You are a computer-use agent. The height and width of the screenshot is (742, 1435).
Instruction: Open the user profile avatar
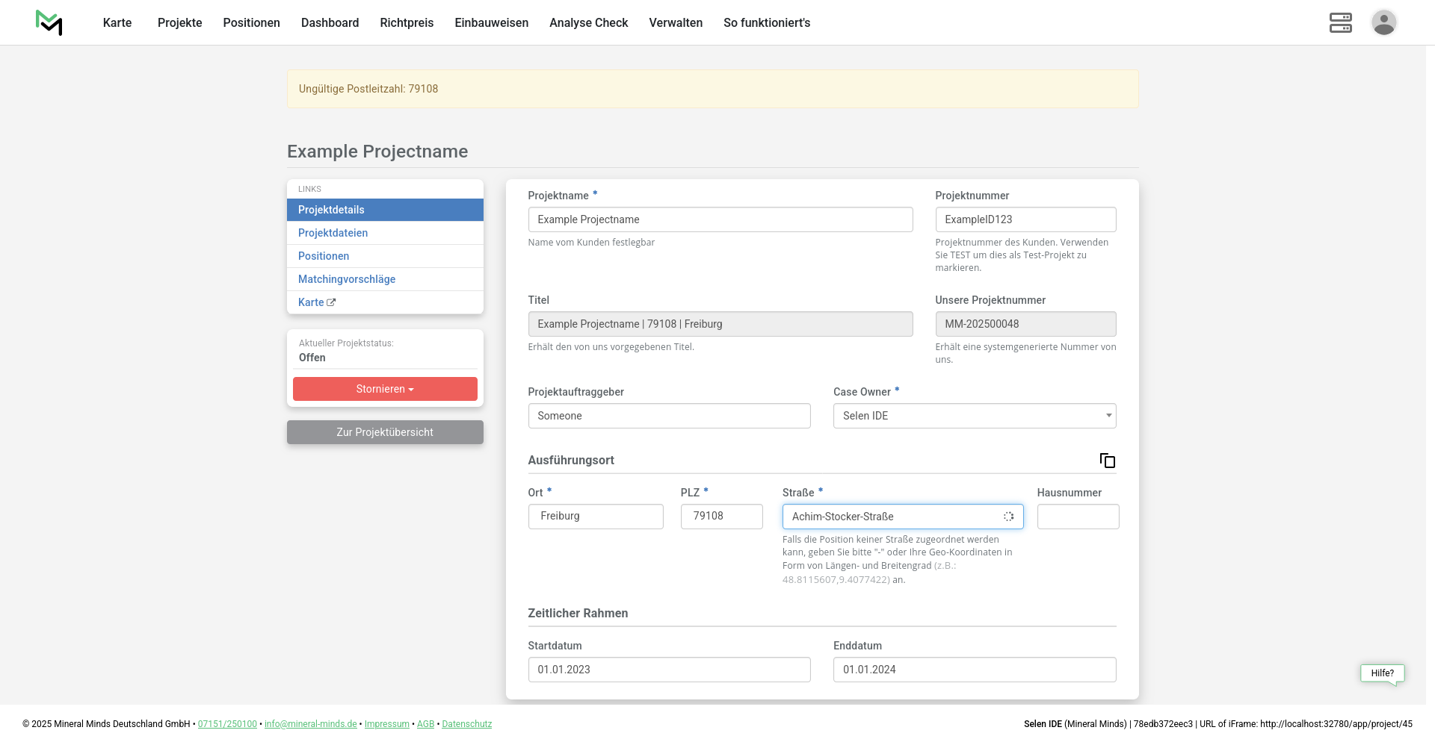pos(1383,22)
